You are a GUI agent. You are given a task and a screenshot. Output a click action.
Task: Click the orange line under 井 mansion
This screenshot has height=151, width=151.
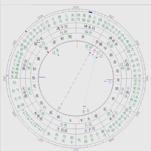pyautogui.click(x=77, y=44)
